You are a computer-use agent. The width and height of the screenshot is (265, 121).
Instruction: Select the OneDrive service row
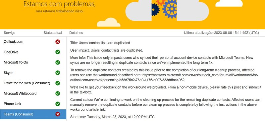point(33,52)
